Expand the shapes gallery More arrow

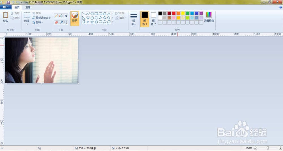[113, 22]
